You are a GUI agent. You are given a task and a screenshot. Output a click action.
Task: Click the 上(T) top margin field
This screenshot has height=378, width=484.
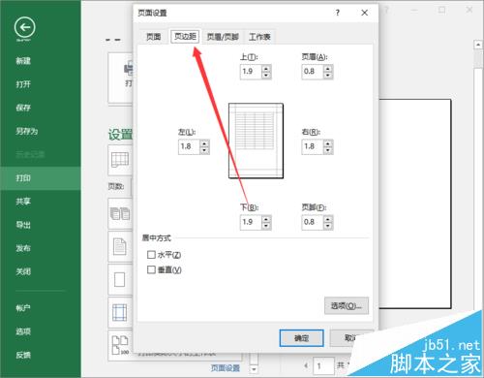pyautogui.click(x=251, y=72)
